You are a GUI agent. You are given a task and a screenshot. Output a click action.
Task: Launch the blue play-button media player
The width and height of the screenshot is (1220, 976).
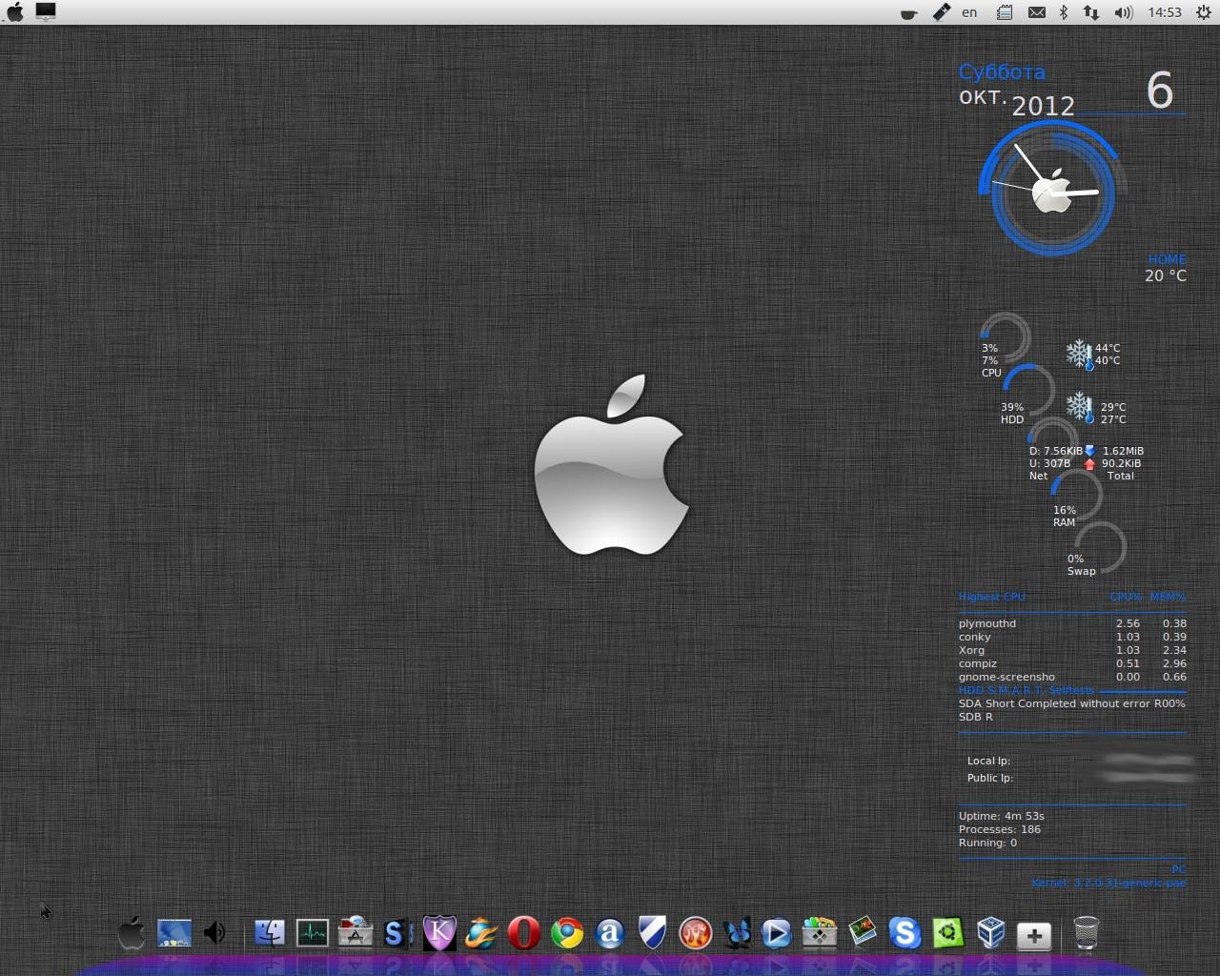pos(777,932)
